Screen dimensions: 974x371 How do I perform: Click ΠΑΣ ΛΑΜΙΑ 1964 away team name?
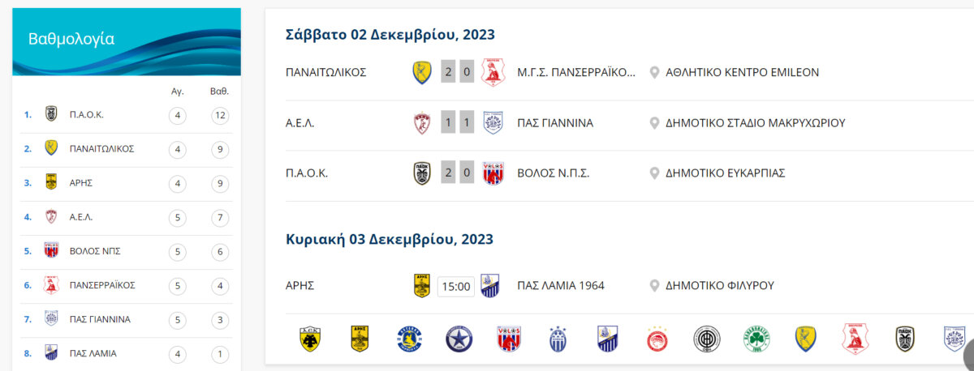[561, 285]
